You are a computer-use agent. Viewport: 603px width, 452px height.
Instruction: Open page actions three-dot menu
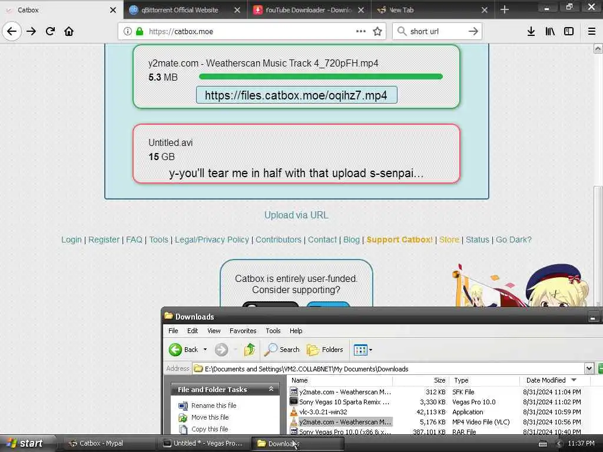[361, 31]
